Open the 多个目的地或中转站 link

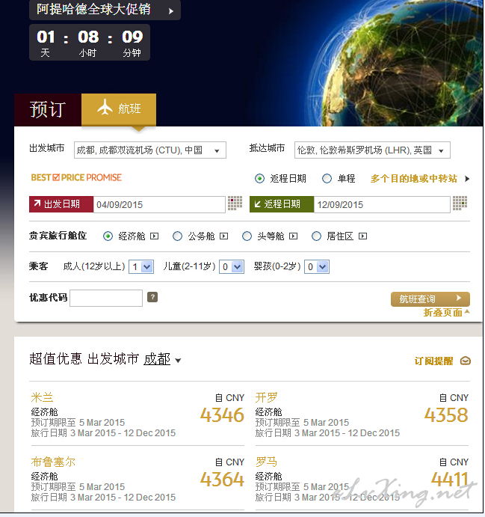[x=413, y=179]
